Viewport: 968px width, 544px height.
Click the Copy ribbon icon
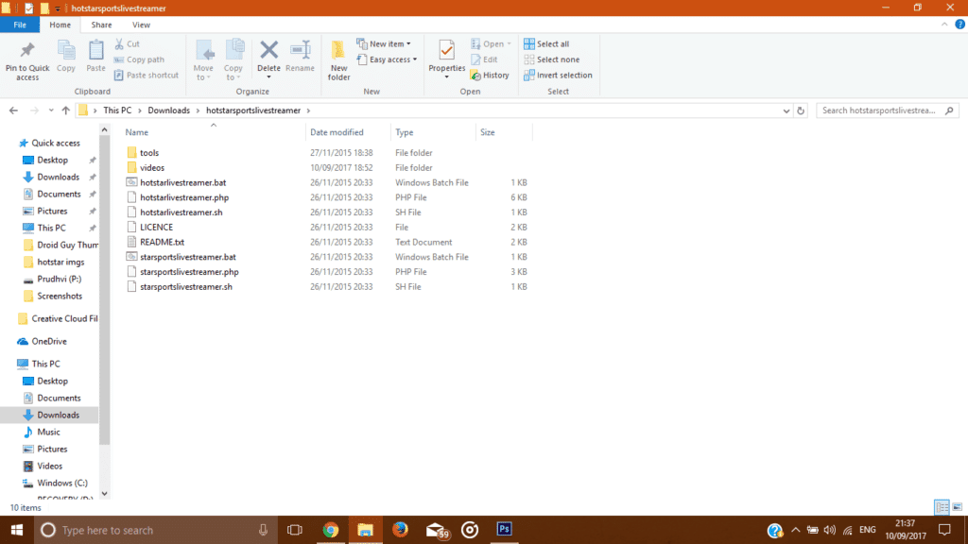tap(66, 50)
